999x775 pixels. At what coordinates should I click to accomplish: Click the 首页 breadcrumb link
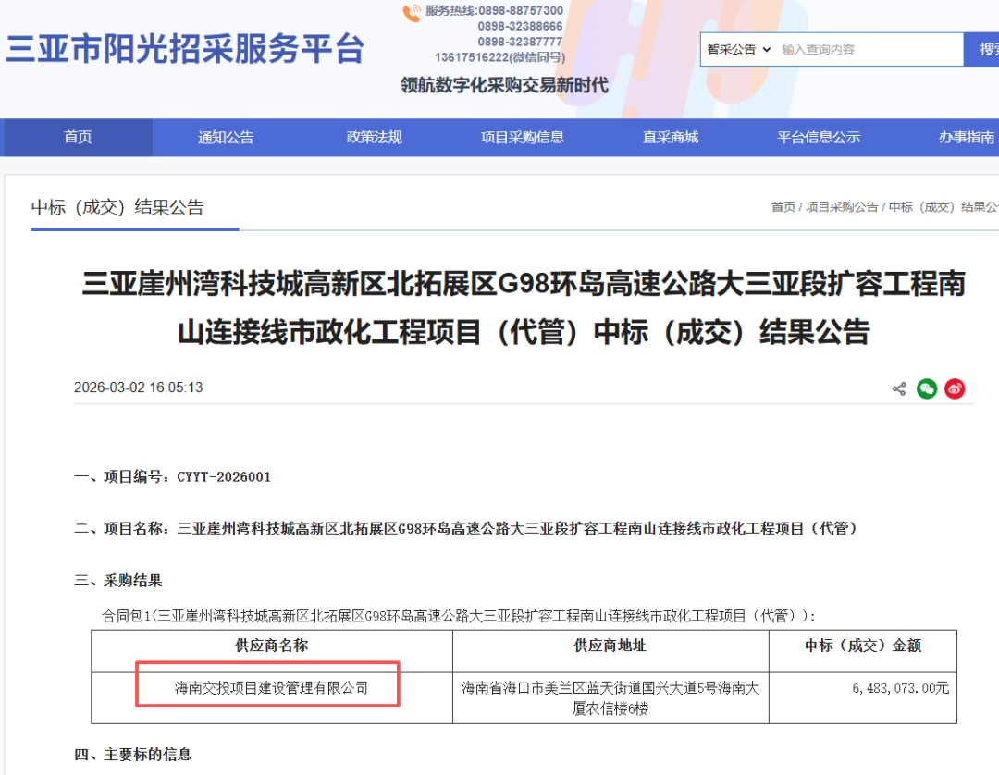point(783,207)
